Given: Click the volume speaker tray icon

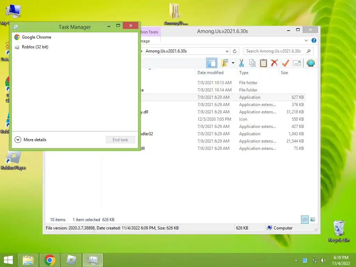Looking at the screenshot, I should pyautogui.click(x=323, y=260).
